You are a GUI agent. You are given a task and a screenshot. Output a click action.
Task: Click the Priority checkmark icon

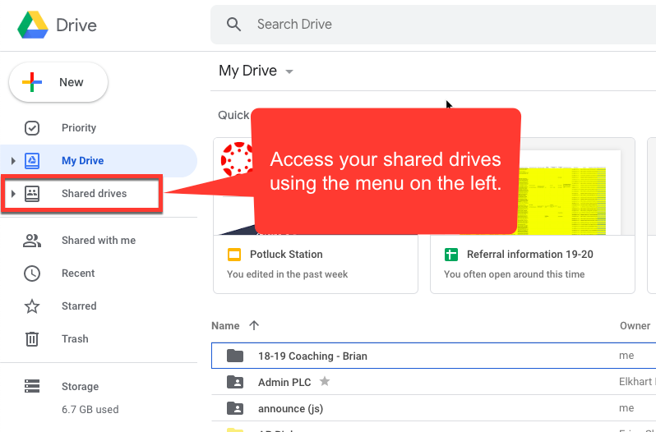coord(32,128)
